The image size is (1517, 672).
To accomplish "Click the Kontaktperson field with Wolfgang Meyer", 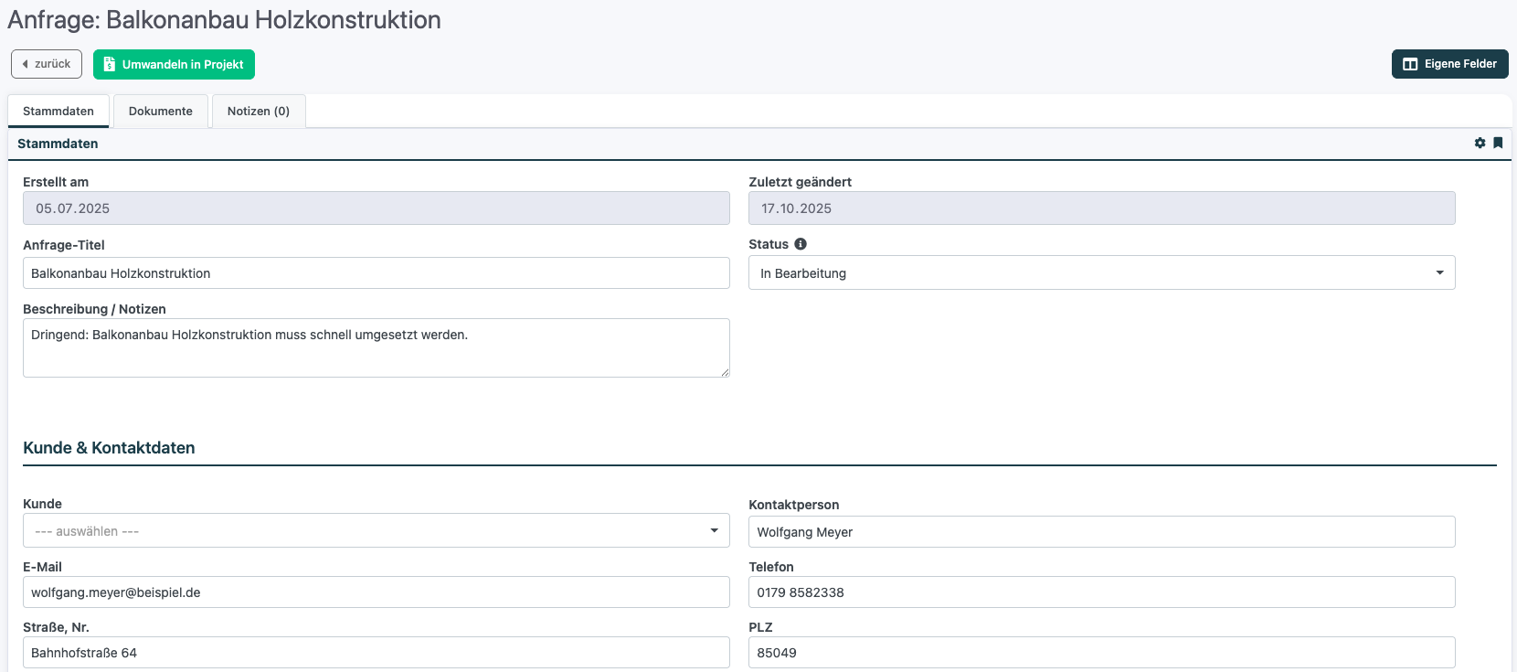I will click(x=1101, y=532).
